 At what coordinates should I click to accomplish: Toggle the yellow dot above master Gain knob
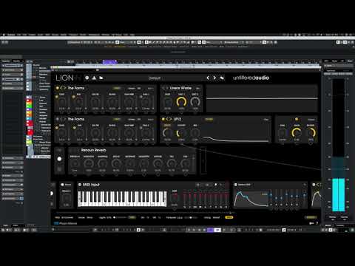pos(297,119)
